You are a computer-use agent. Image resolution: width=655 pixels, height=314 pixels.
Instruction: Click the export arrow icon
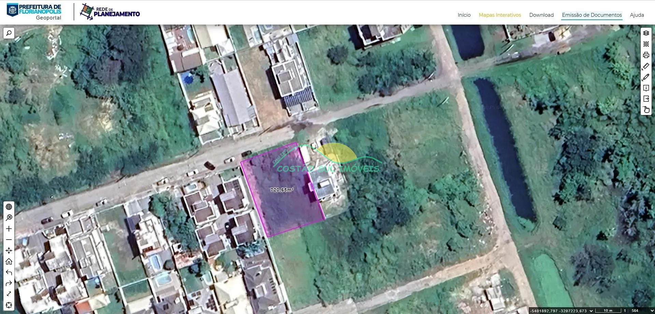[646, 99]
